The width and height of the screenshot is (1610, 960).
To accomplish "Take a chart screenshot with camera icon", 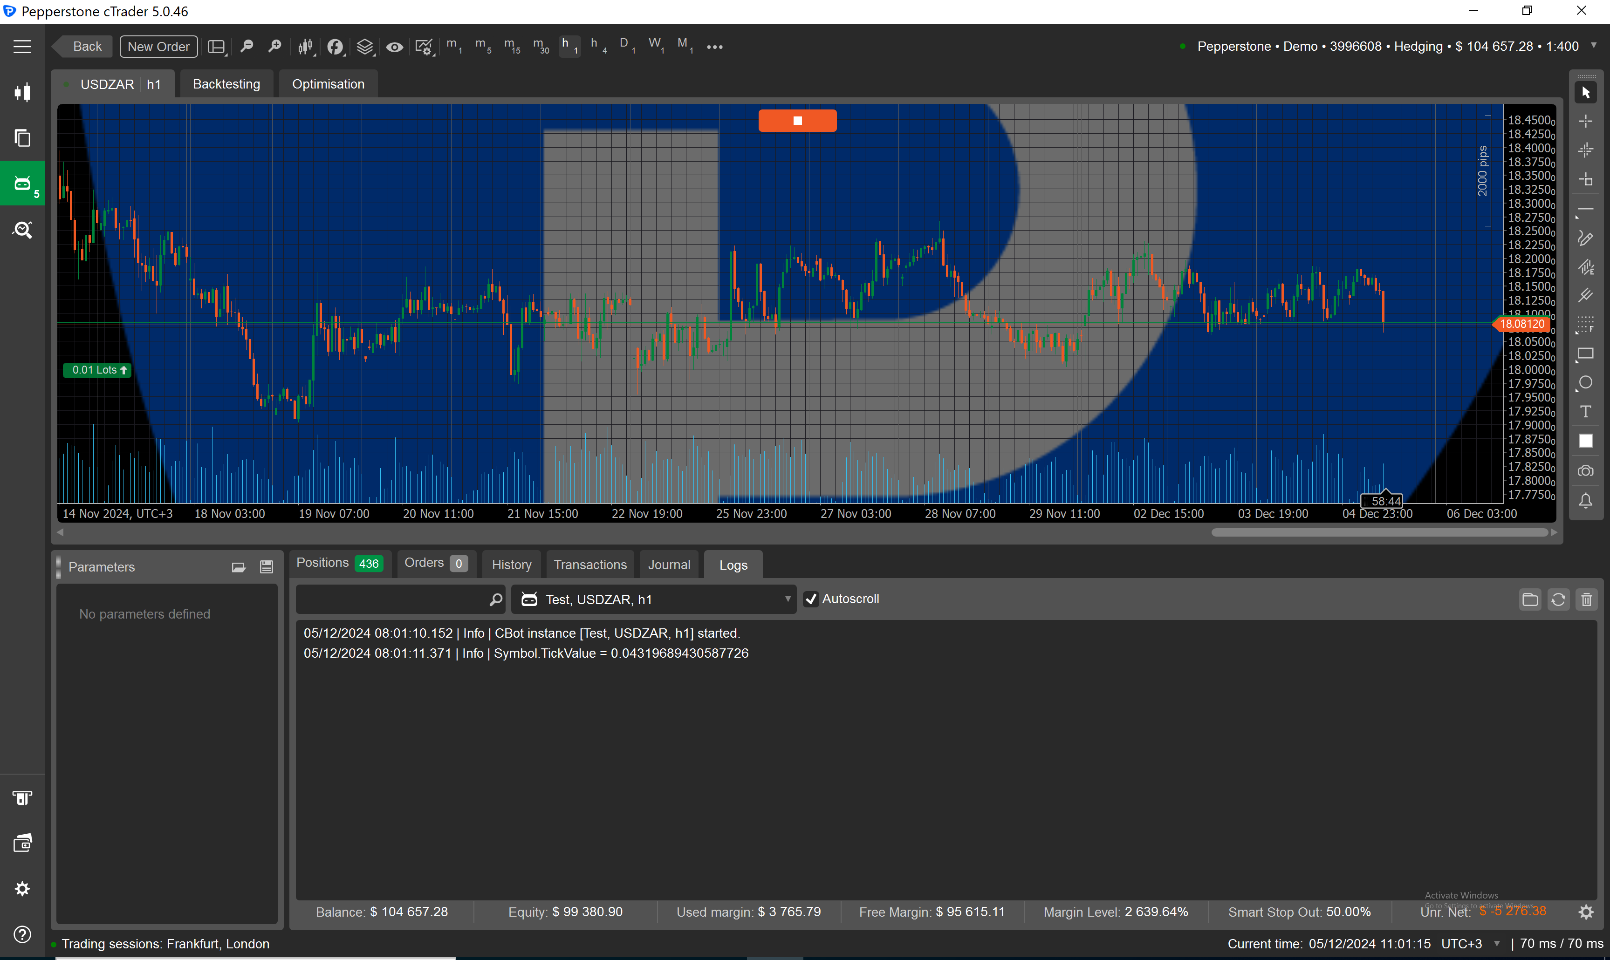I will point(1585,471).
